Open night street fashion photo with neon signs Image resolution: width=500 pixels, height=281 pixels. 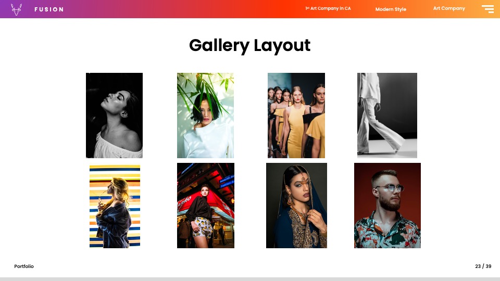click(206, 206)
